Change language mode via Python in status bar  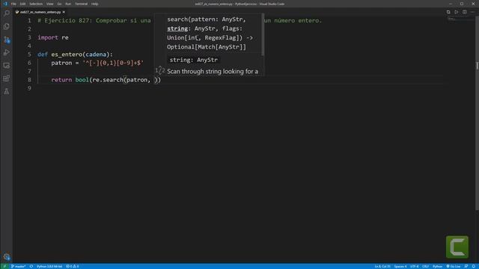[437, 266]
